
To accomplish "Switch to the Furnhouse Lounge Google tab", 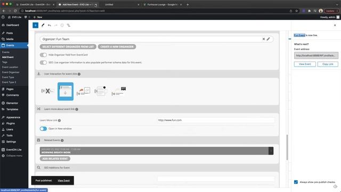I will pos(163,4).
